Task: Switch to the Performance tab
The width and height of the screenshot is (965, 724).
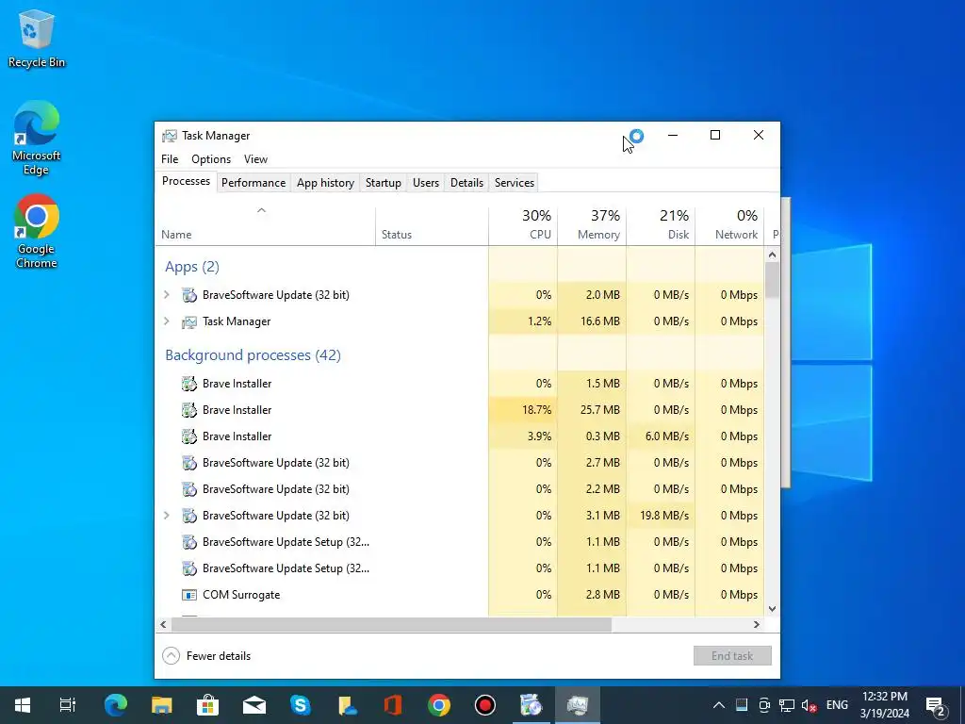Action: point(254,183)
